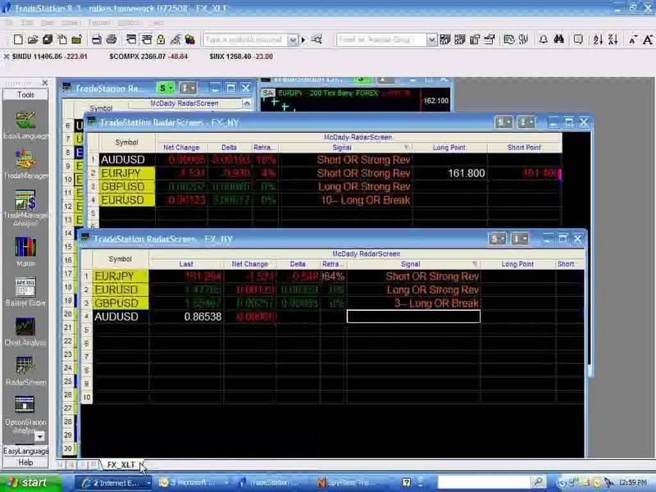Switch to SpyGlass taskbar item

(352, 483)
